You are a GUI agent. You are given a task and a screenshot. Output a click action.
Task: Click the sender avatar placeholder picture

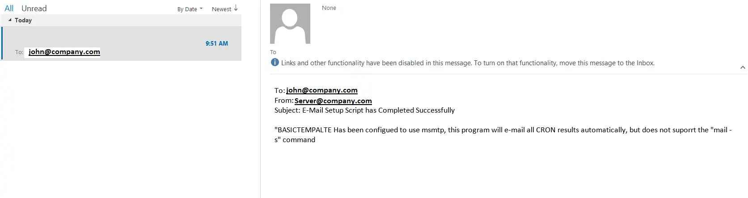tap(290, 24)
